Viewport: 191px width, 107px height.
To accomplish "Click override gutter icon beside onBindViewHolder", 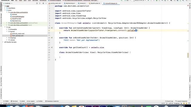I will (x=52, y=38).
